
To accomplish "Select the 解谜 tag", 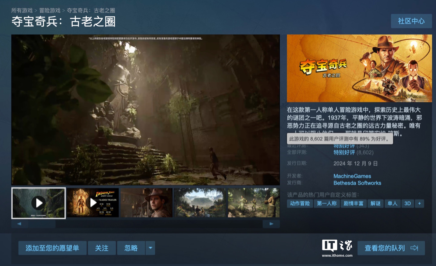I will tap(375, 203).
